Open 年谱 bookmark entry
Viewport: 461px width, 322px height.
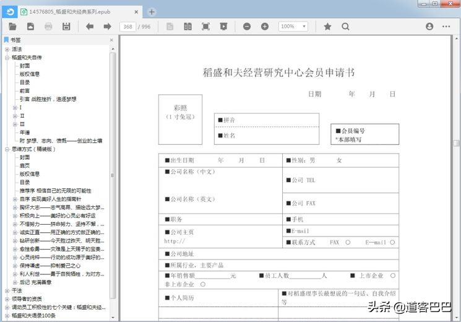tap(25, 133)
